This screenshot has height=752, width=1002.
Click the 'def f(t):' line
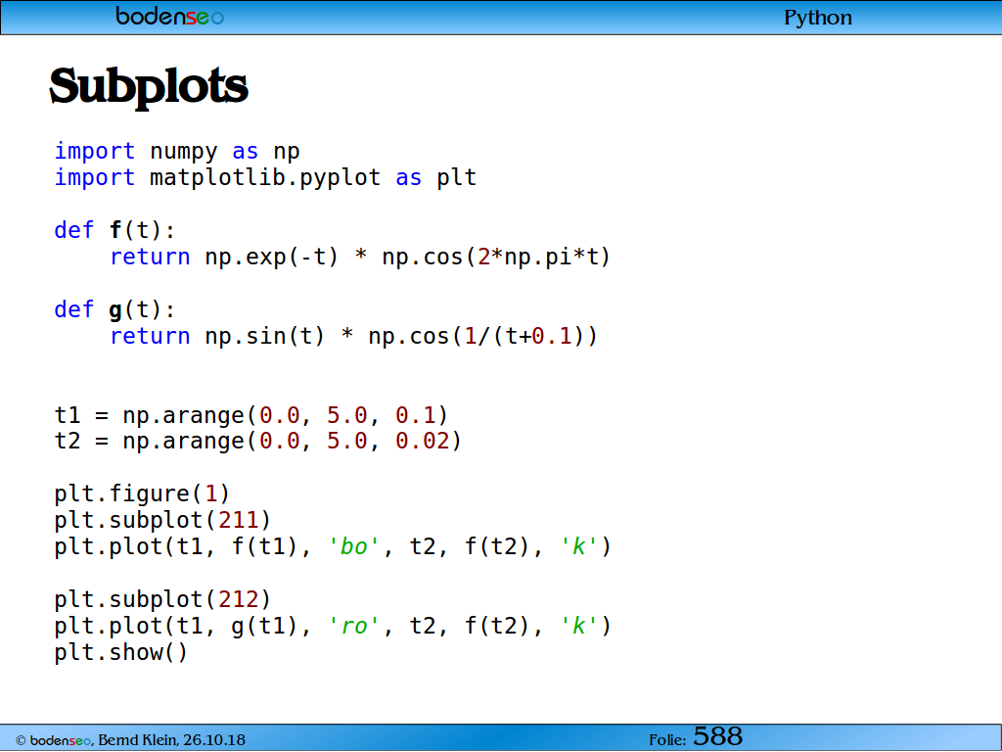[114, 230]
